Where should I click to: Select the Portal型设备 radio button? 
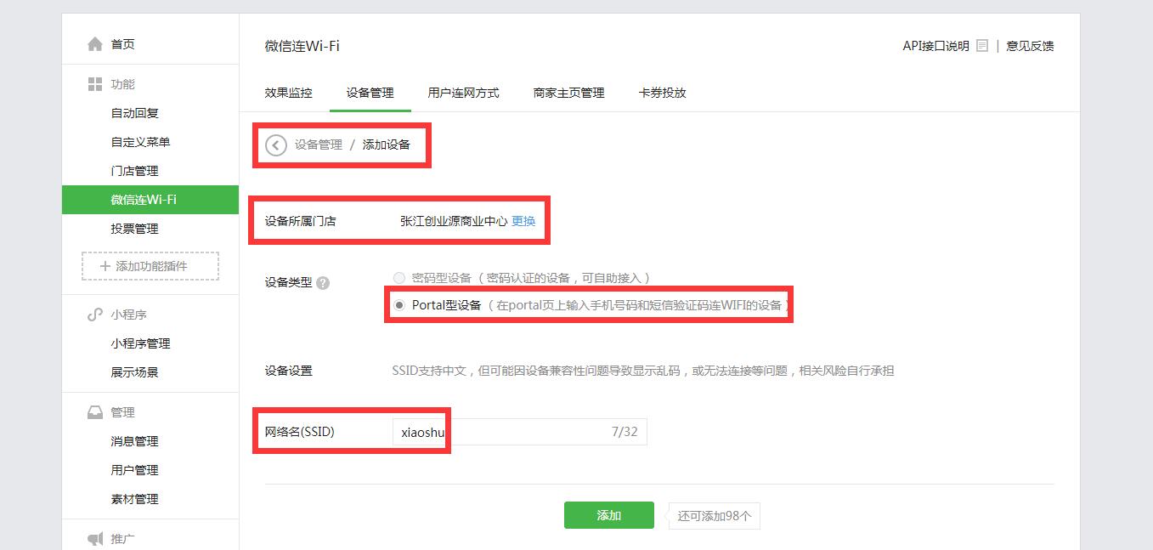pyautogui.click(x=399, y=305)
